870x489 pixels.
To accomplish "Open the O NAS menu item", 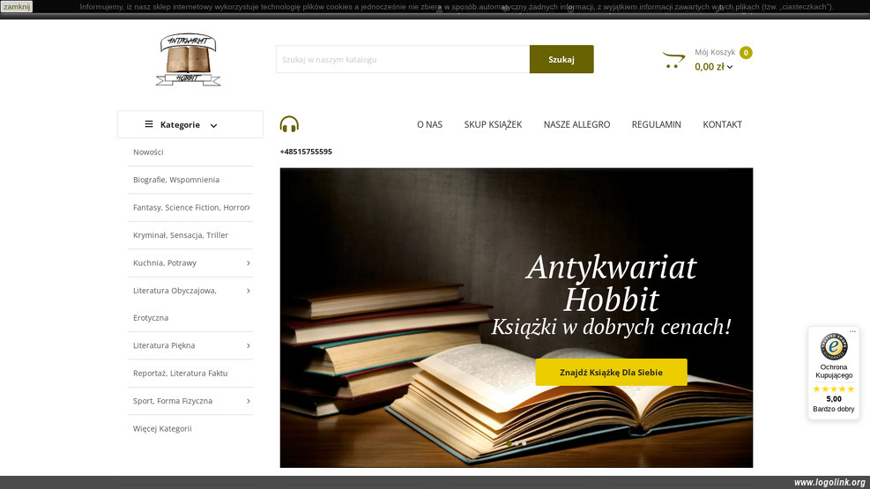I will tap(429, 124).
